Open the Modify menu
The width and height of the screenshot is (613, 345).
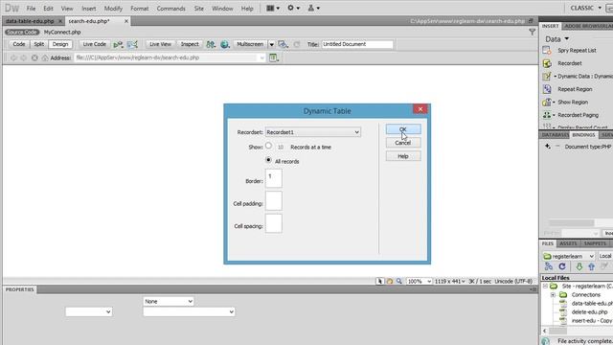113,9
